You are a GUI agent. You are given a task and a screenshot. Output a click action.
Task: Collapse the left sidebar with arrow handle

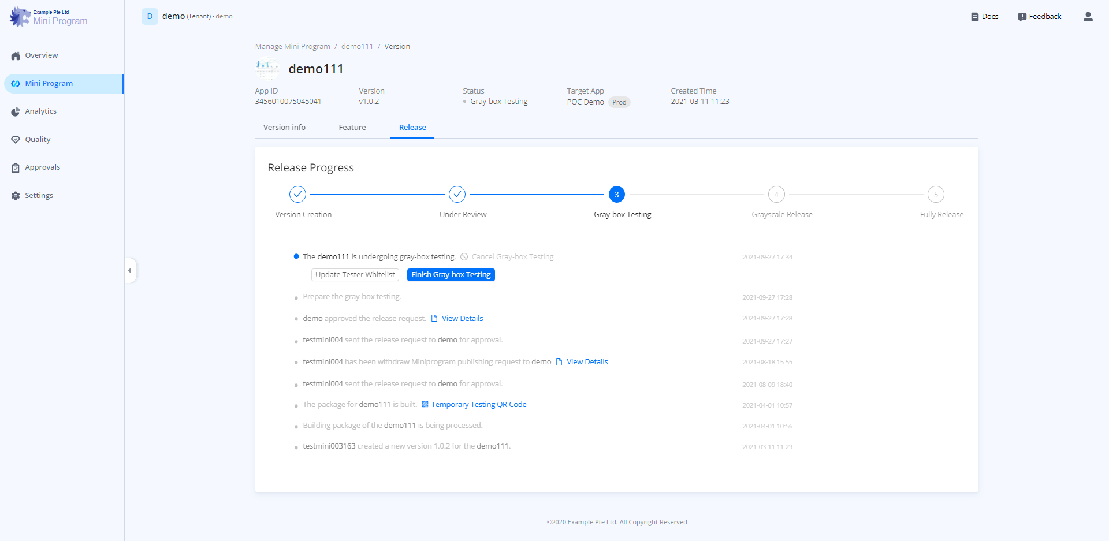click(130, 270)
